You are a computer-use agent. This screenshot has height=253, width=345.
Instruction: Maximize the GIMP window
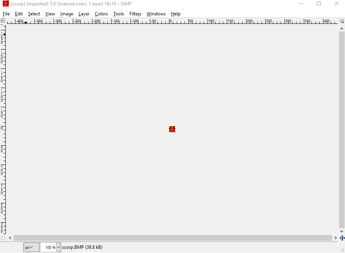click(x=319, y=4)
